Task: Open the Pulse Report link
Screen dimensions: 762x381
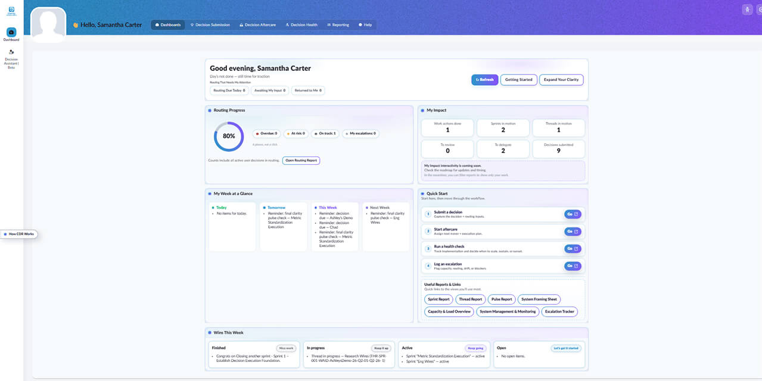Action: (x=502, y=299)
